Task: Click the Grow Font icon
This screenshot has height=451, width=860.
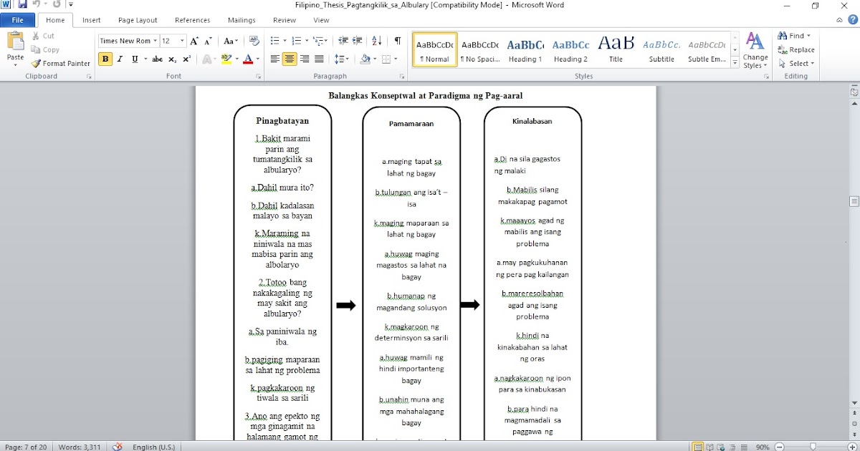Action: (194, 41)
